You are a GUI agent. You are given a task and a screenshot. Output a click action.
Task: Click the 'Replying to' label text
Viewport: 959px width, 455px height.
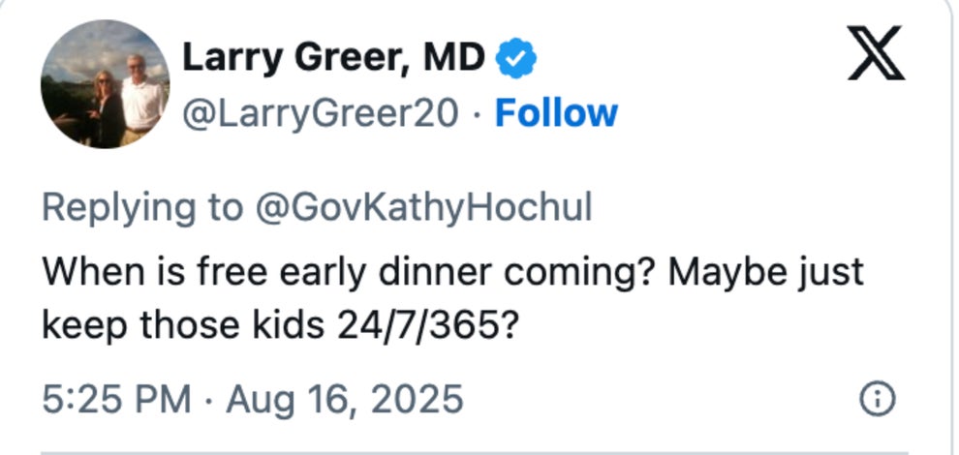141,207
